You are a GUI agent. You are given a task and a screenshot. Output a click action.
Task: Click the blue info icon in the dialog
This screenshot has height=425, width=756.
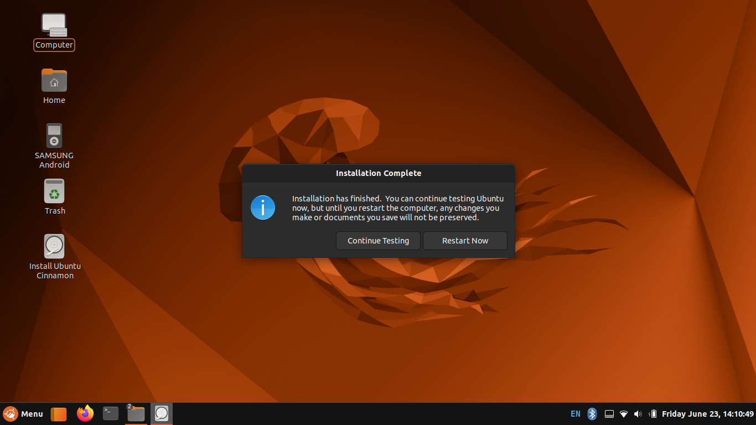[x=263, y=208]
